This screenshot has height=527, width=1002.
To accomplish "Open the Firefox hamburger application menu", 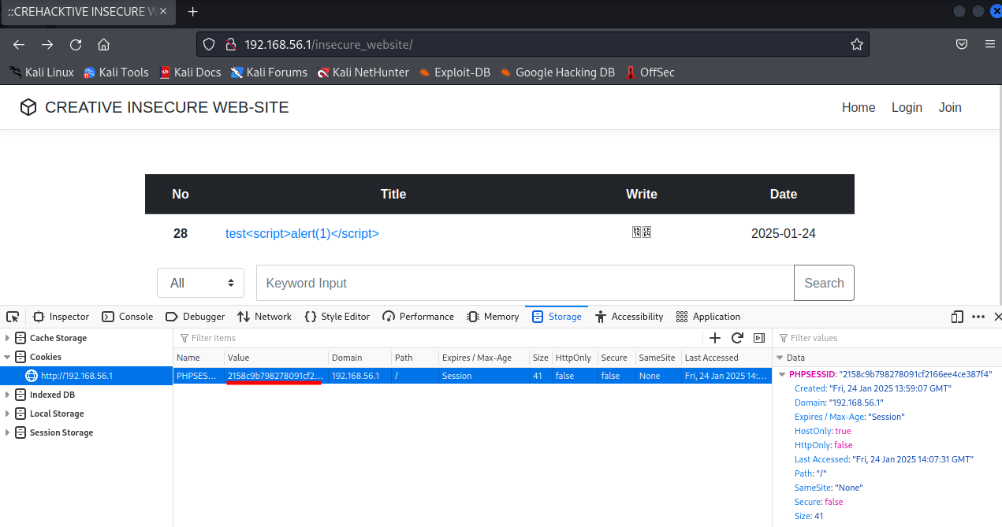I will (x=990, y=45).
